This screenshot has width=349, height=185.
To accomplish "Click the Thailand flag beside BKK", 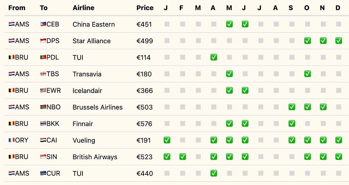I will pos(43,124).
